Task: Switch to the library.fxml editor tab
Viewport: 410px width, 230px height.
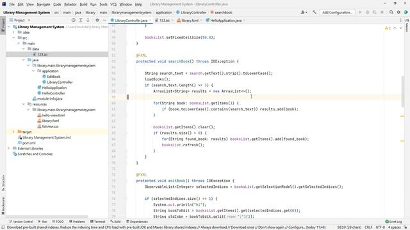Action: pyautogui.click(x=190, y=20)
